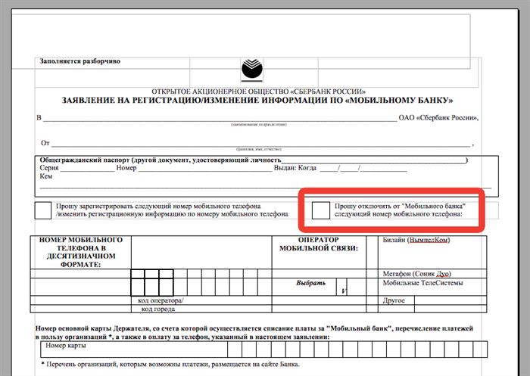
Task: Click the 'Кем' issued-by field
Action: tap(265, 183)
